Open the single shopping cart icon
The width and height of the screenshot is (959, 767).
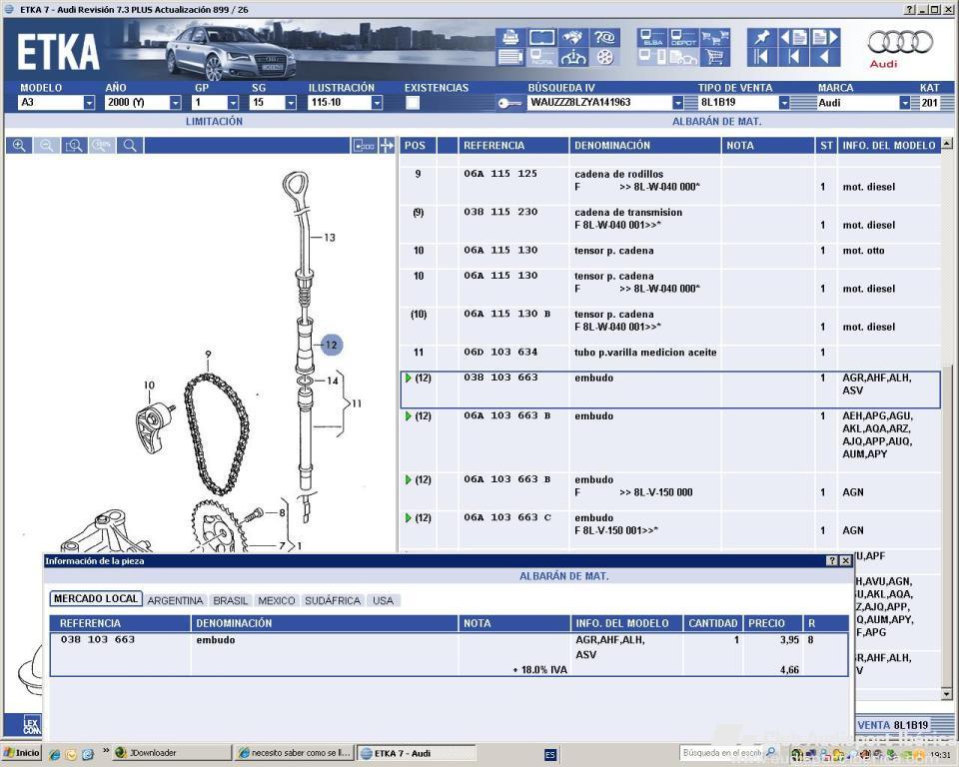[x=714, y=58]
